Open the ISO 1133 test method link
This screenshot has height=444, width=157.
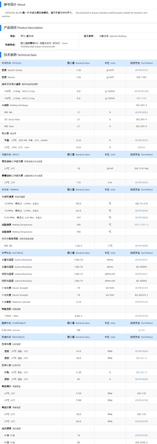pyautogui.click(x=141, y=98)
